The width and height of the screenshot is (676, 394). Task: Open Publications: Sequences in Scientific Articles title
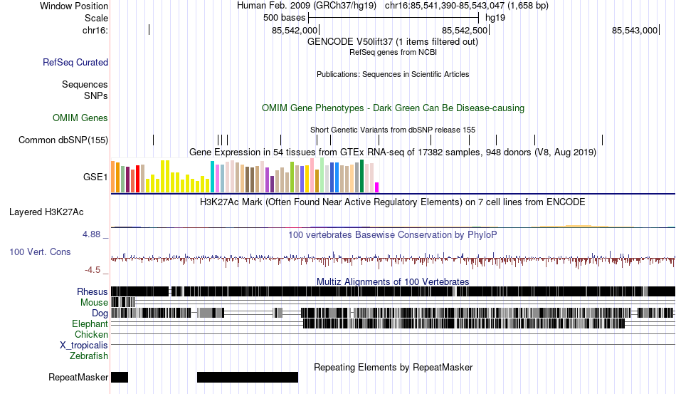pos(393,74)
